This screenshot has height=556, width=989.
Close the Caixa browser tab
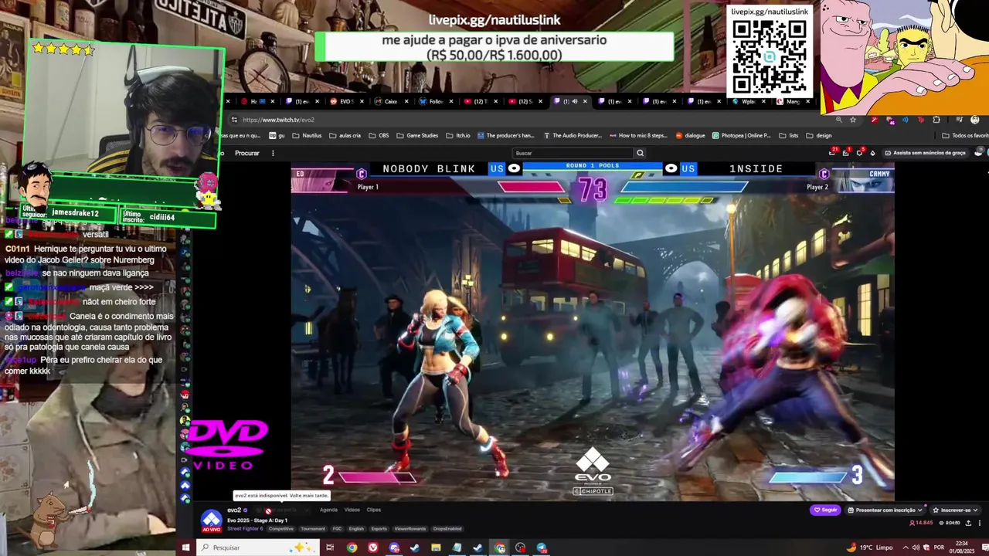coord(408,101)
